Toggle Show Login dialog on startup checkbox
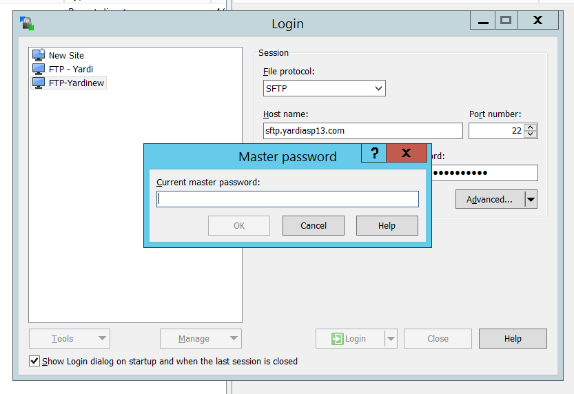Screen dimensions: 574x394 coord(34,361)
